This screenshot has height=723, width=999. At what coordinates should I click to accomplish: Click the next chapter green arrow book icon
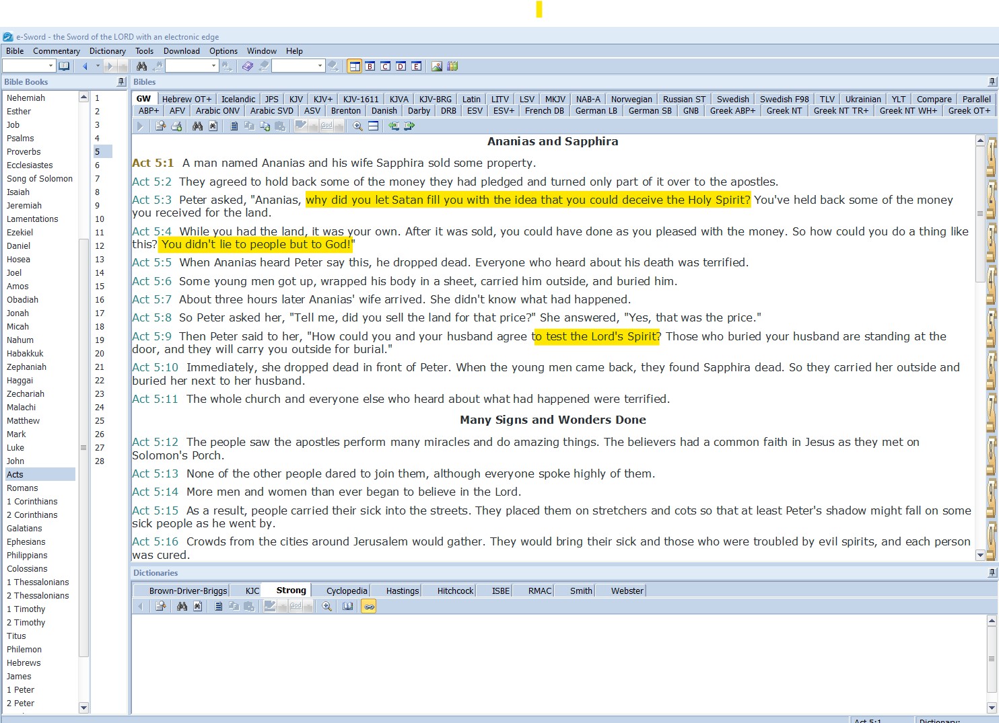pyautogui.click(x=409, y=126)
